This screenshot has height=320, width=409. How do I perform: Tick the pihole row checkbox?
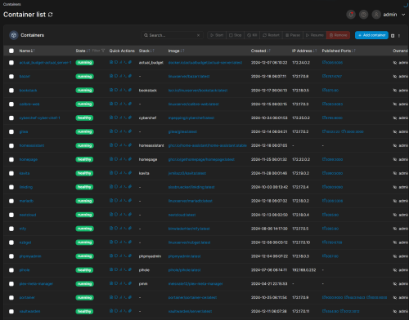point(11,270)
